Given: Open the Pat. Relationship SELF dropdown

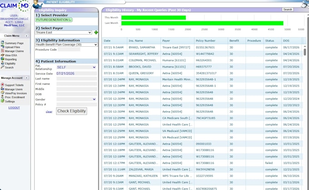Looking at the screenshot, I should [x=76, y=67].
